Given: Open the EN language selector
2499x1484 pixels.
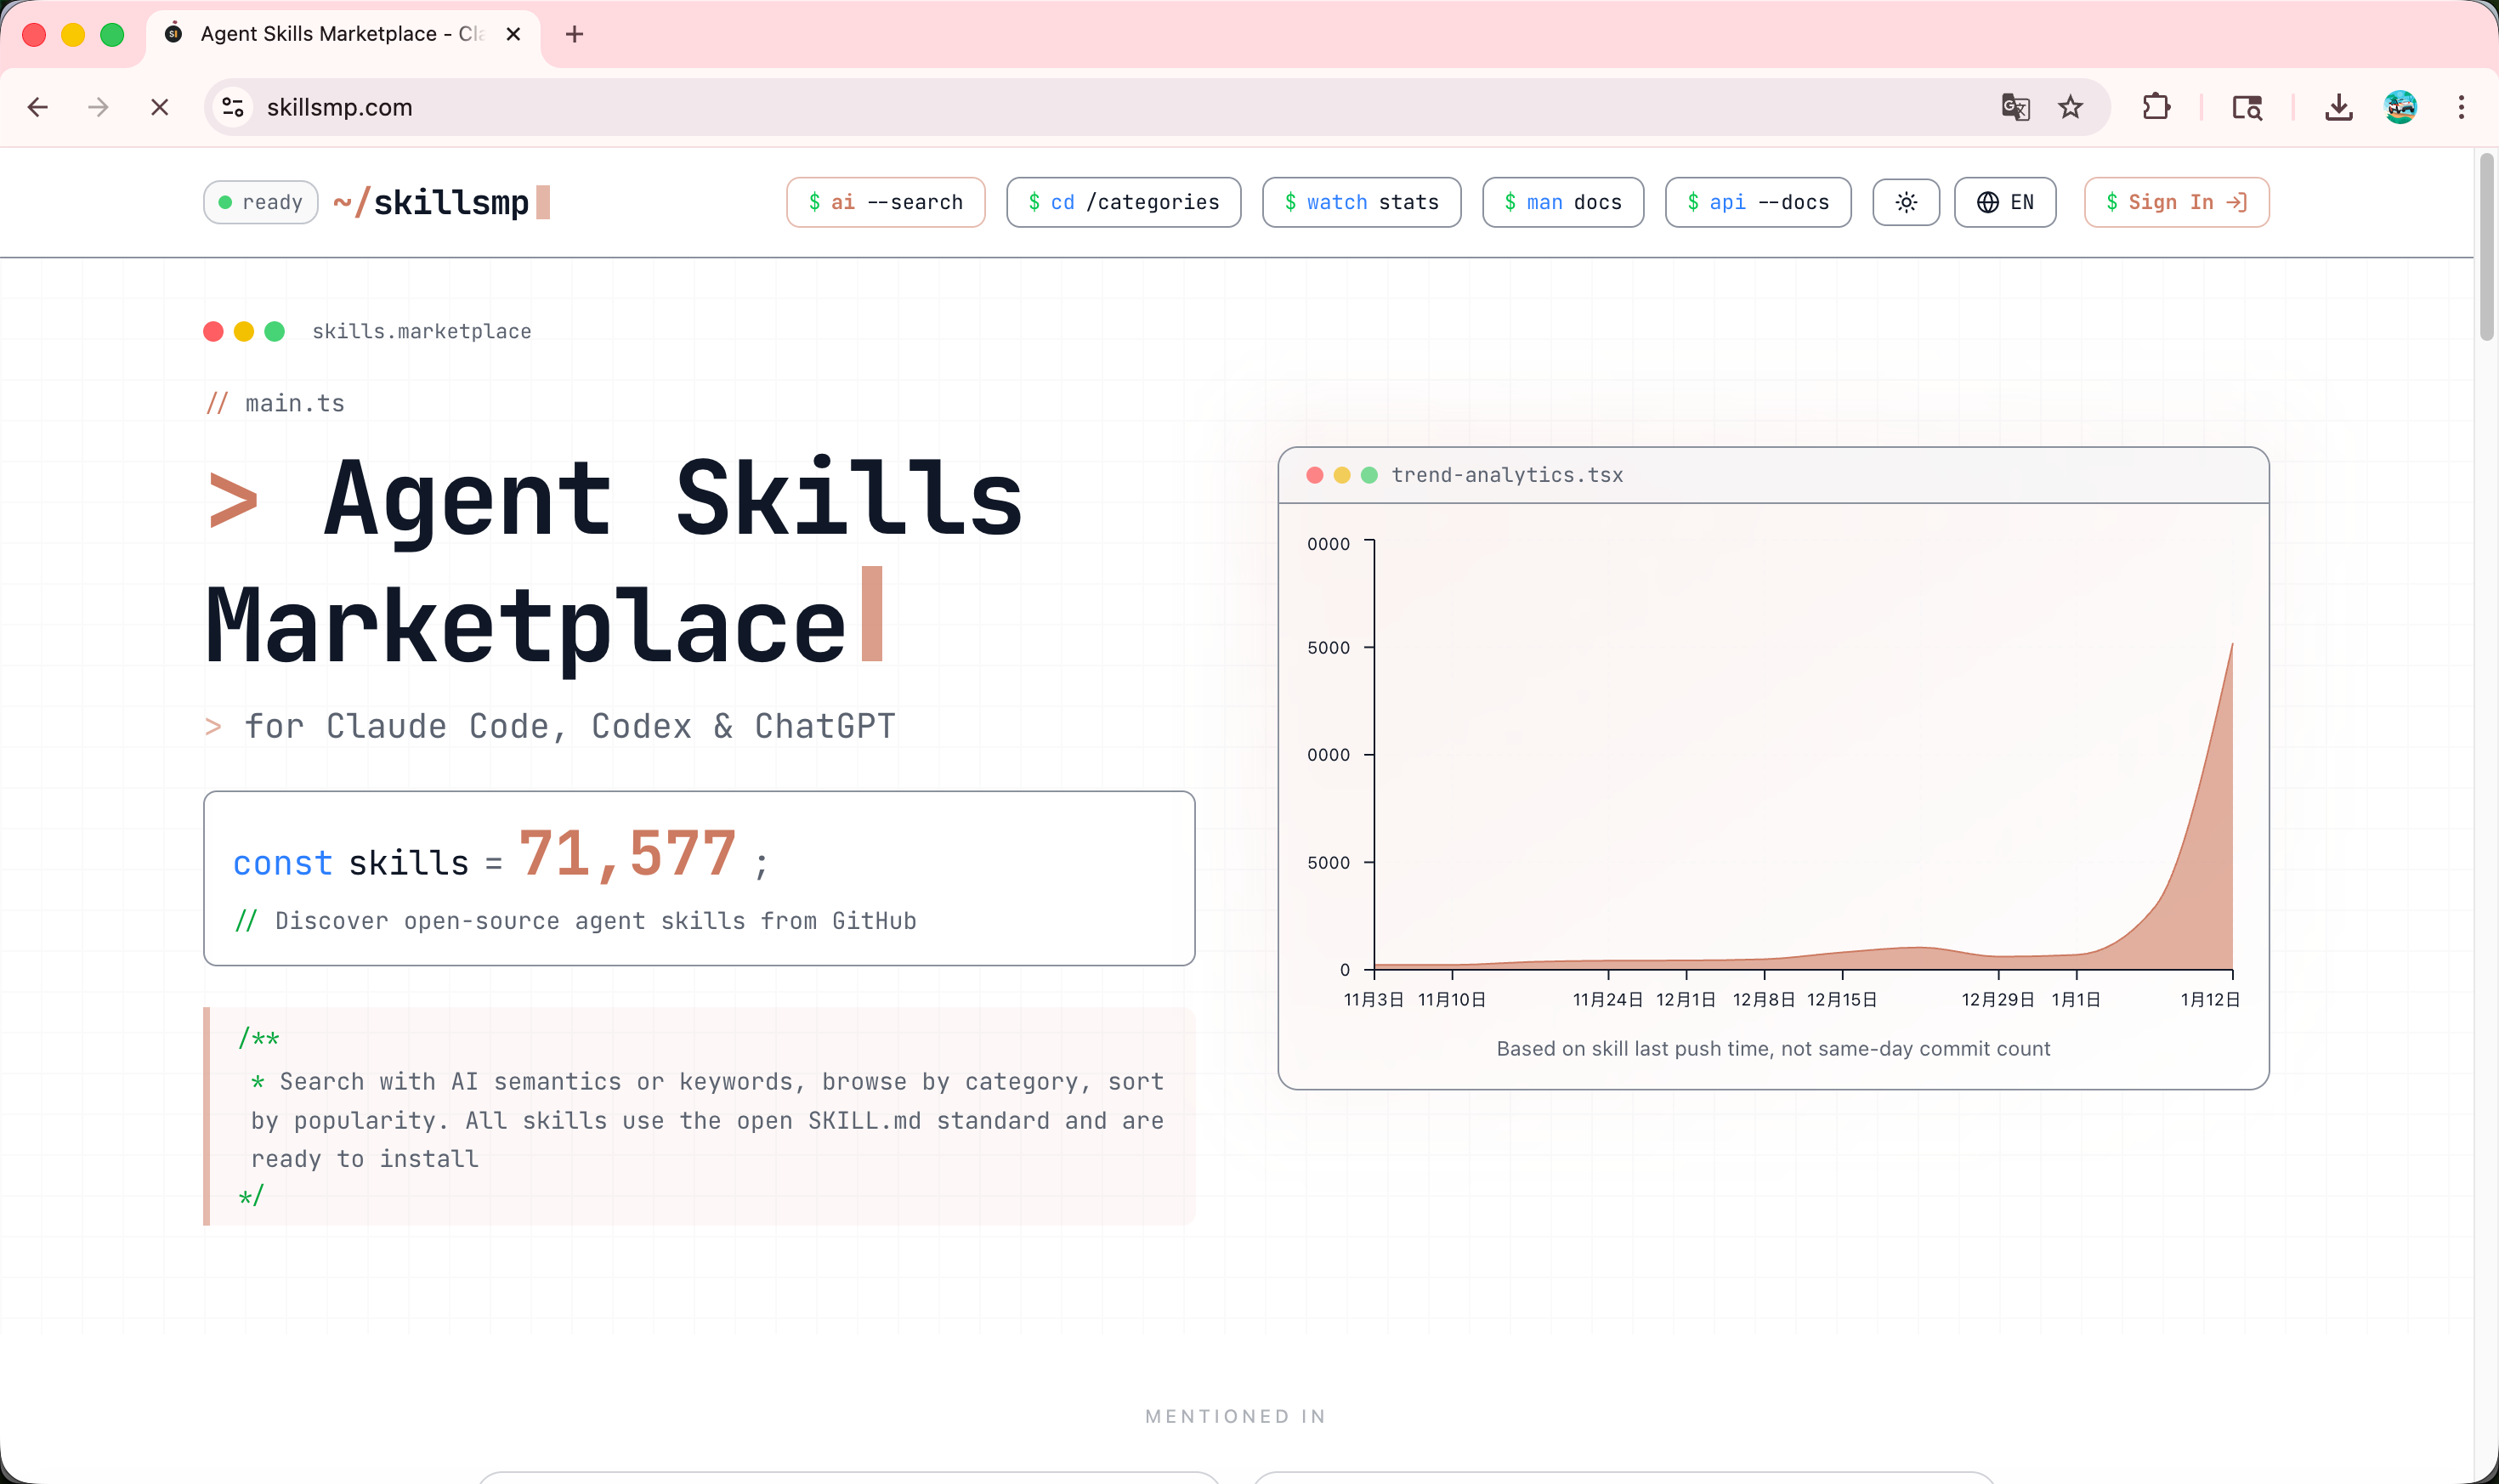Looking at the screenshot, I should [2004, 202].
